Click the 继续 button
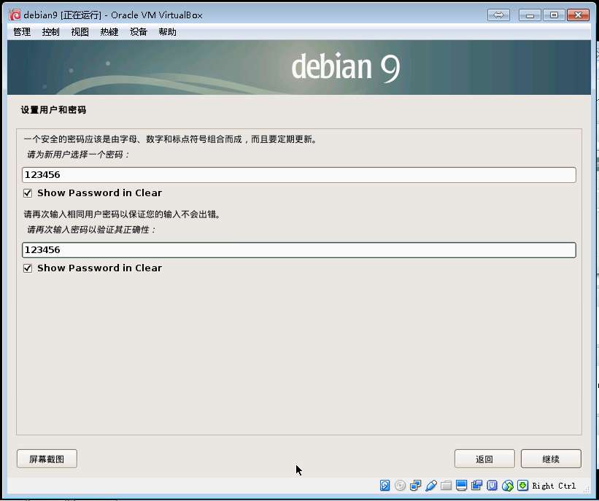The height and width of the screenshot is (501, 599). (x=551, y=459)
